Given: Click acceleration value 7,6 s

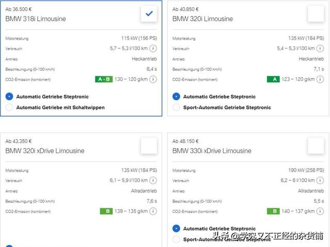Looking at the screenshot, I should point(152,201).
